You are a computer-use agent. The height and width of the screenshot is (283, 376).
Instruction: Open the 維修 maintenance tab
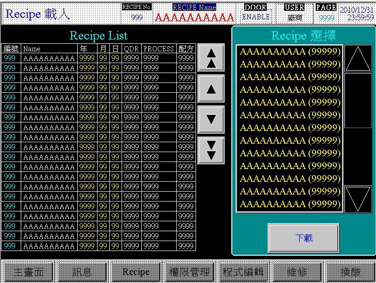coord(297,272)
